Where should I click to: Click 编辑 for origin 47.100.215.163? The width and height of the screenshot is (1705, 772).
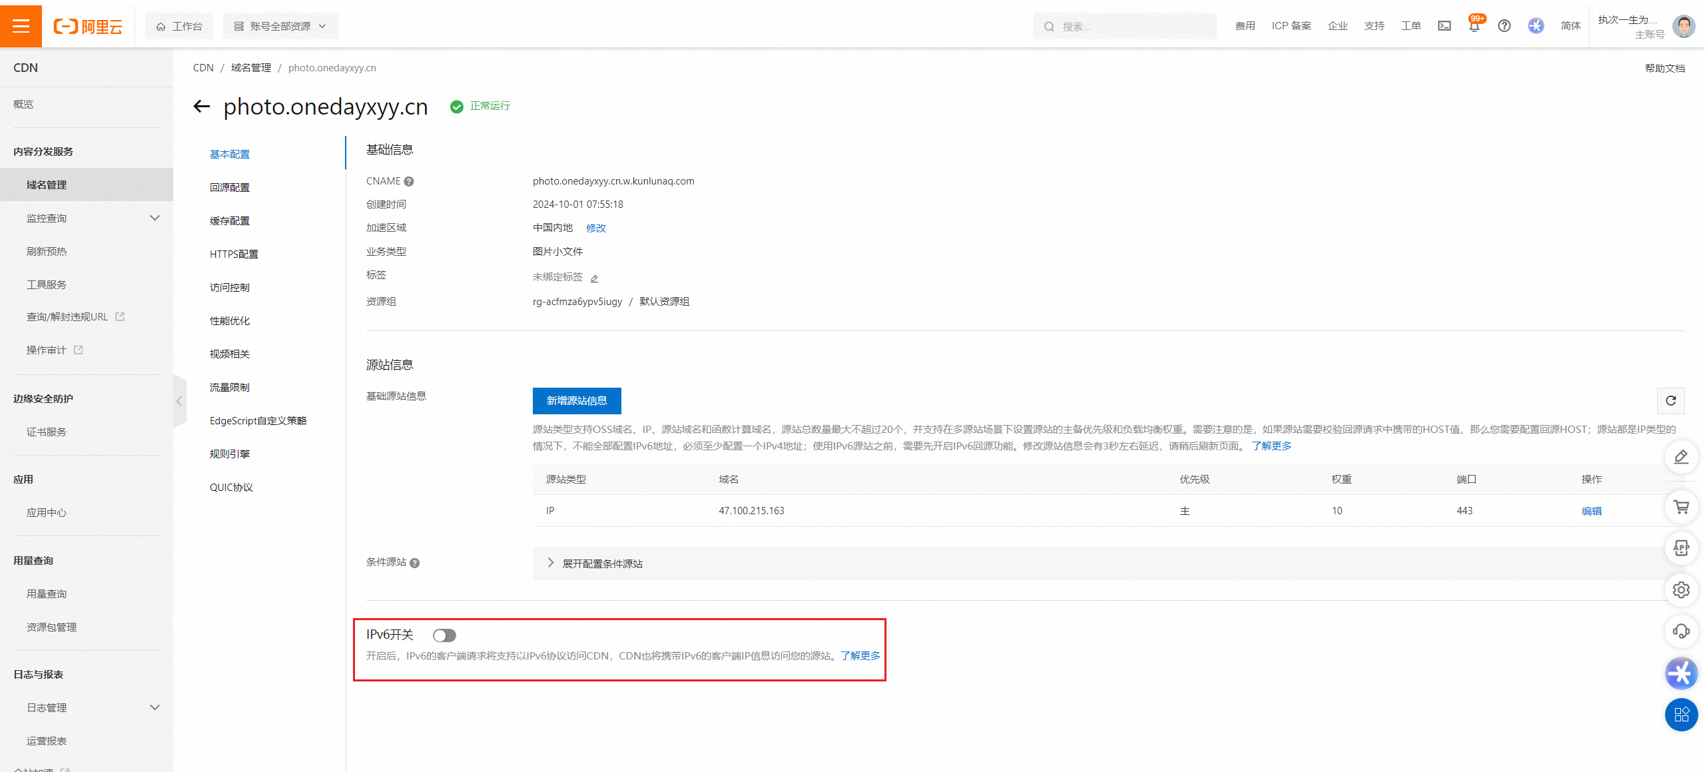(x=1592, y=511)
